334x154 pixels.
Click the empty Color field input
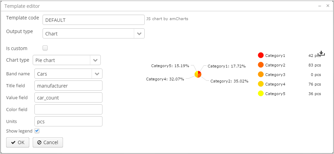click(x=68, y=109)
